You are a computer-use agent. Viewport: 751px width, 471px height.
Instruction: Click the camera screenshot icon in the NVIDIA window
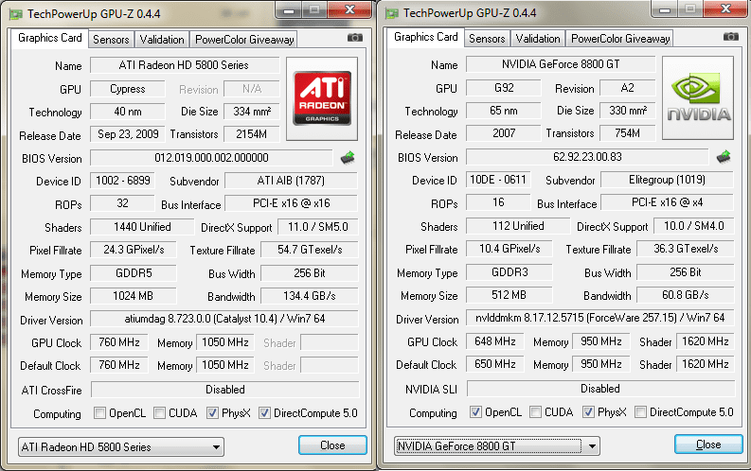(x=731, y=36)
